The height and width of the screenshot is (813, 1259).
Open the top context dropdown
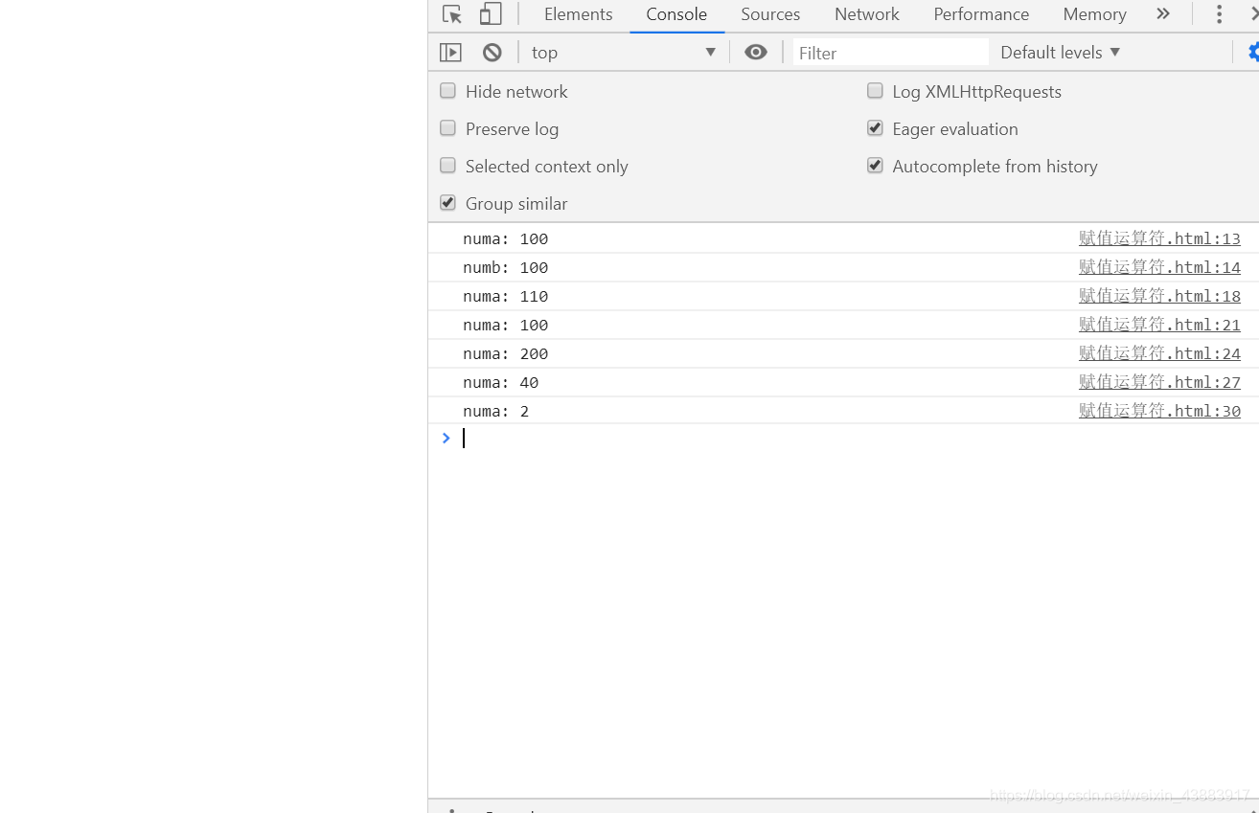point(624,53)
